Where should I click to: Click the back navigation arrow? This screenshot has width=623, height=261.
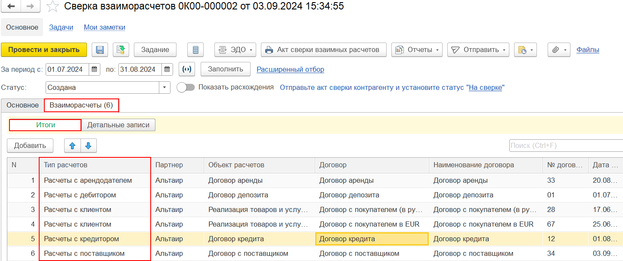pos(11,6)
